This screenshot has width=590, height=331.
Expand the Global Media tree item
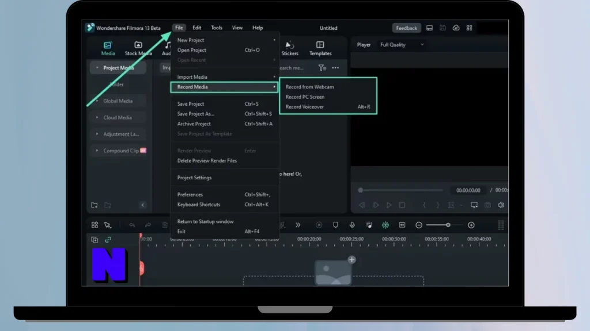97,101
